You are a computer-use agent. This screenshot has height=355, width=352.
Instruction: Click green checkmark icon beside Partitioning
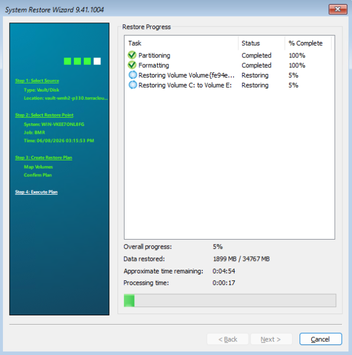coord(132,55)
